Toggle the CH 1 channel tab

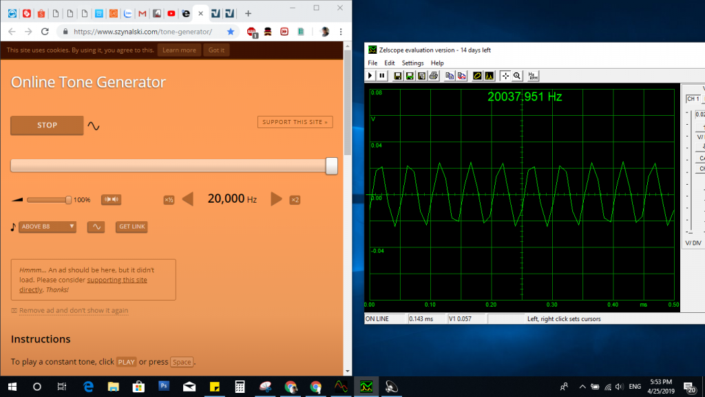[x=693, y=99]
